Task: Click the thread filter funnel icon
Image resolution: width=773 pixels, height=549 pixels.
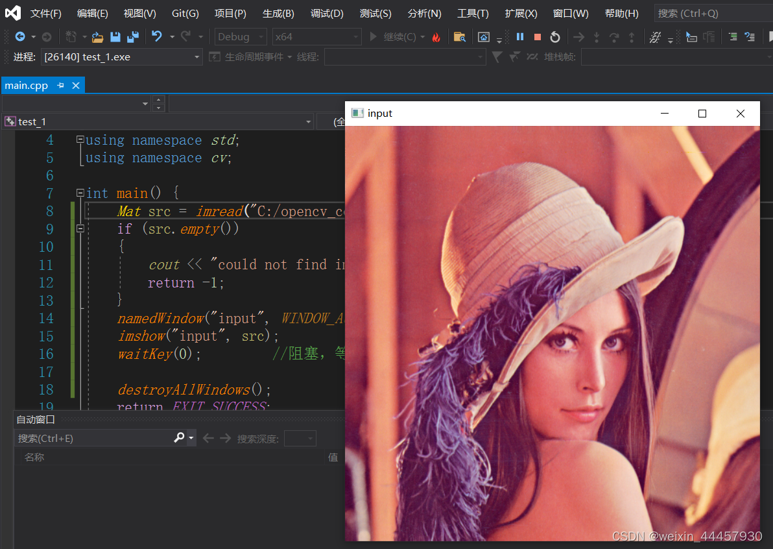Action: pos(497,57)
